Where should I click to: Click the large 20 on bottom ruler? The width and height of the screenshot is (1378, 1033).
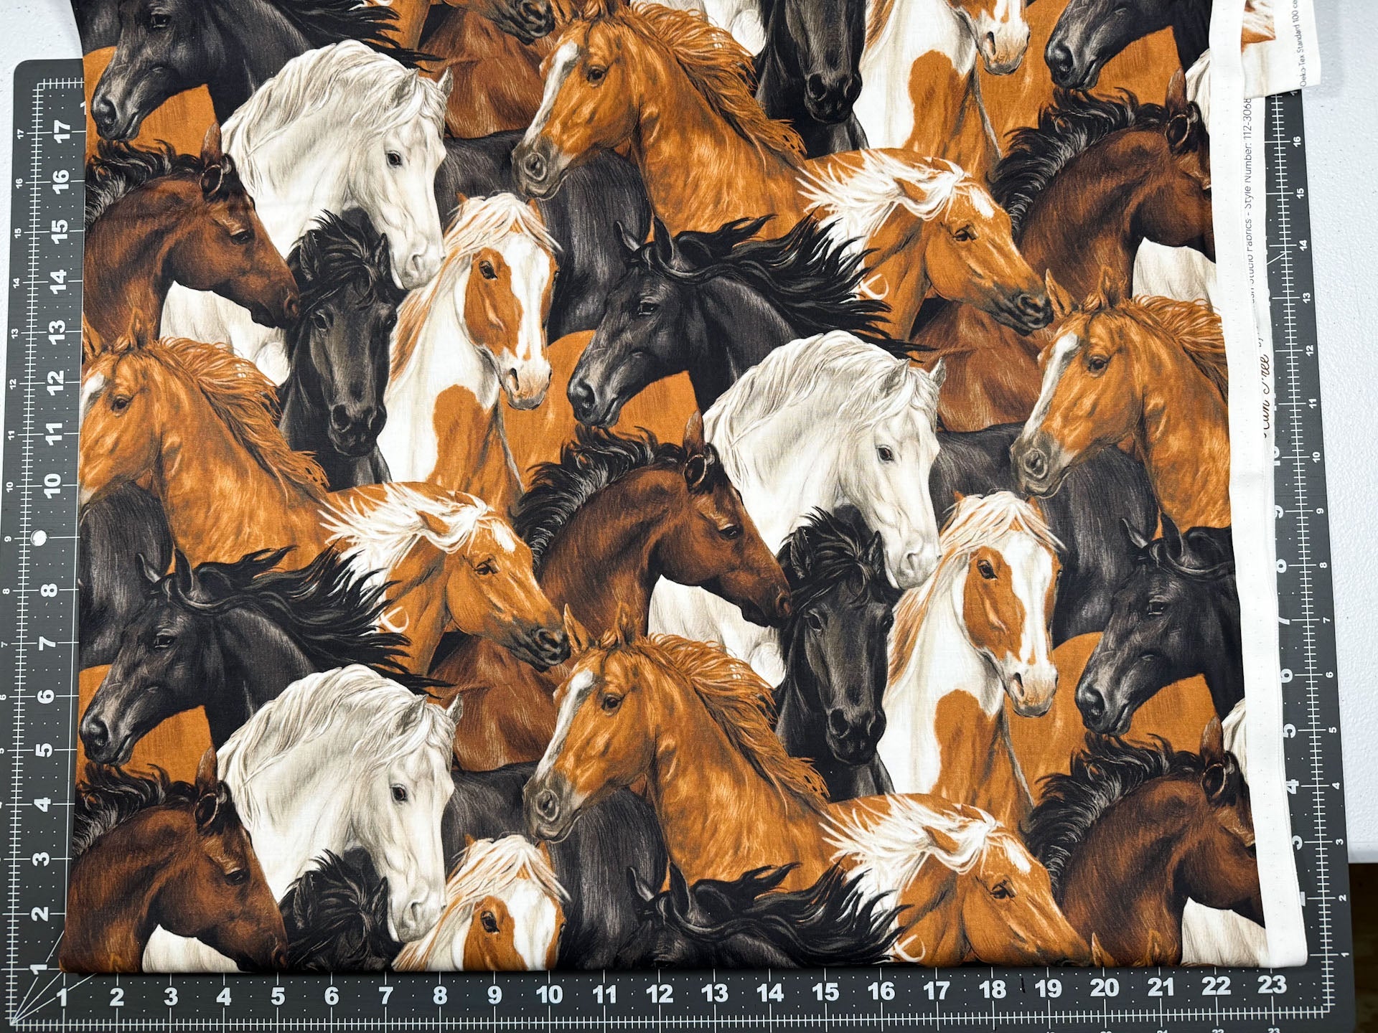(1105, 989)
